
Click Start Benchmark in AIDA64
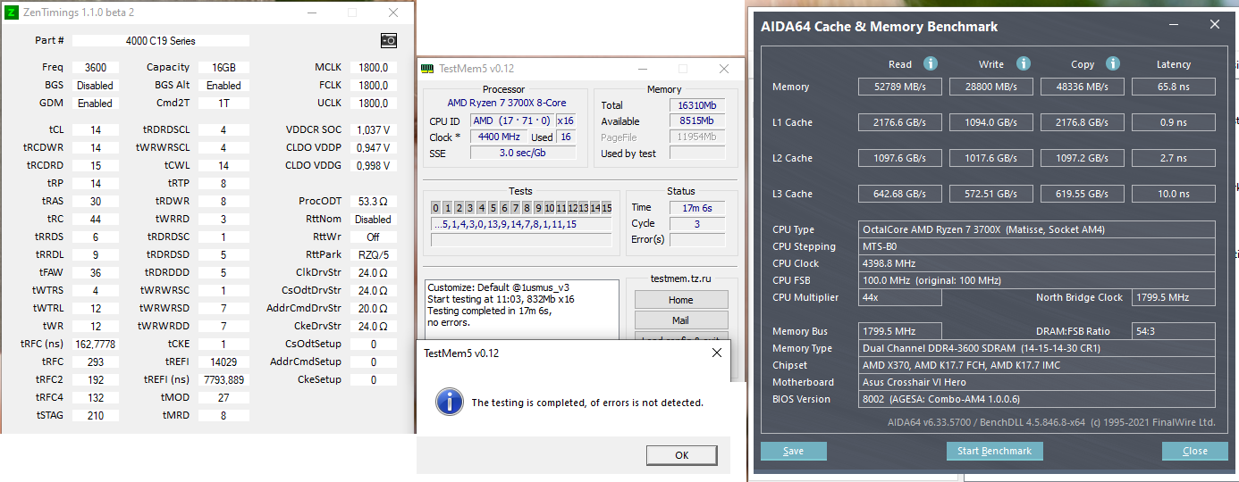click(994, 451)
